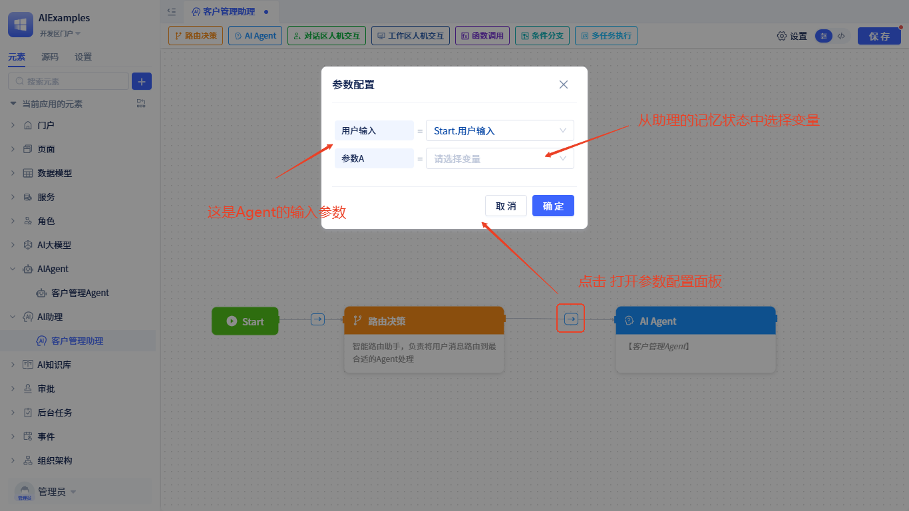This screenshot has width=909, height=511.
Task: Click the AIAgent robot icon
Action: pos(28,269)
